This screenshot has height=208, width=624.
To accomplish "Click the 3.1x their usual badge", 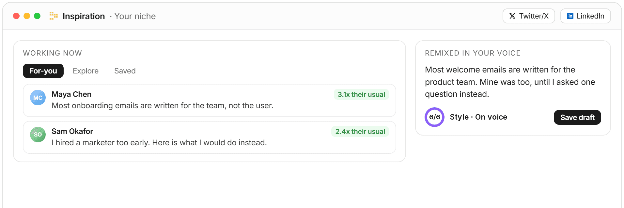I will click(361, 95).
